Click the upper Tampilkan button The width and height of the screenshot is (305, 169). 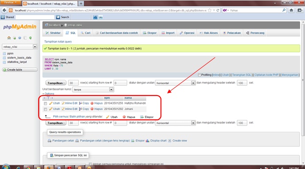pyautogui.click(x=56, y=83)
